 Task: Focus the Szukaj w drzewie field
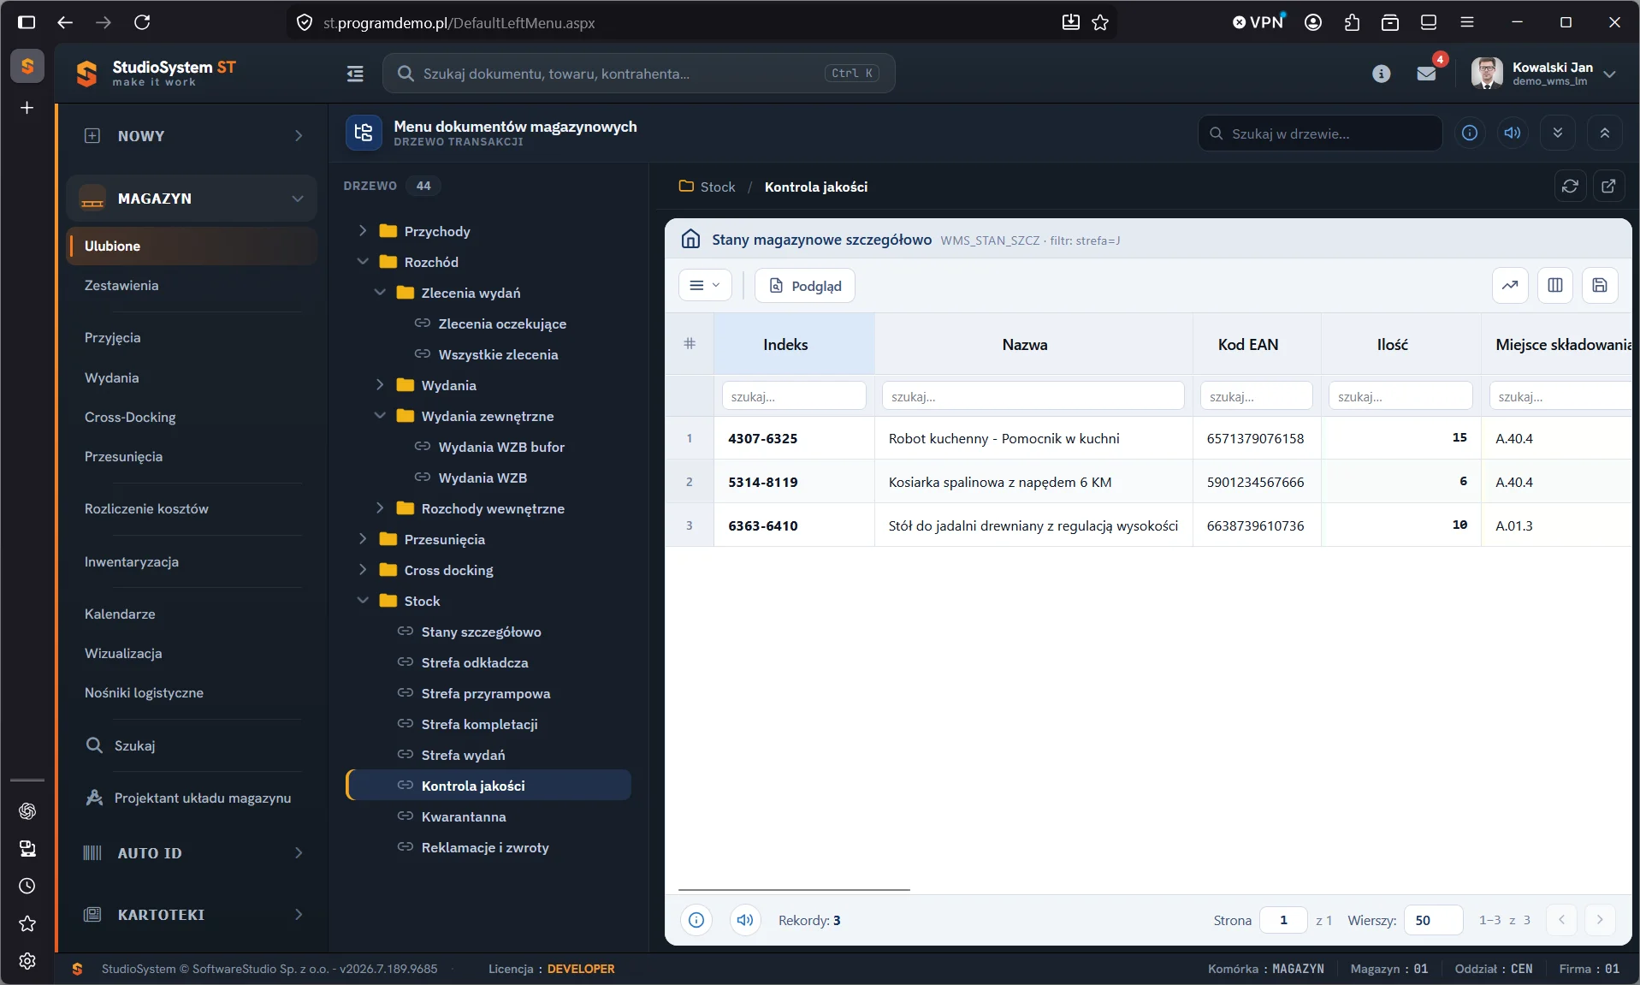pyautogui.click(x=1321, y=134)
